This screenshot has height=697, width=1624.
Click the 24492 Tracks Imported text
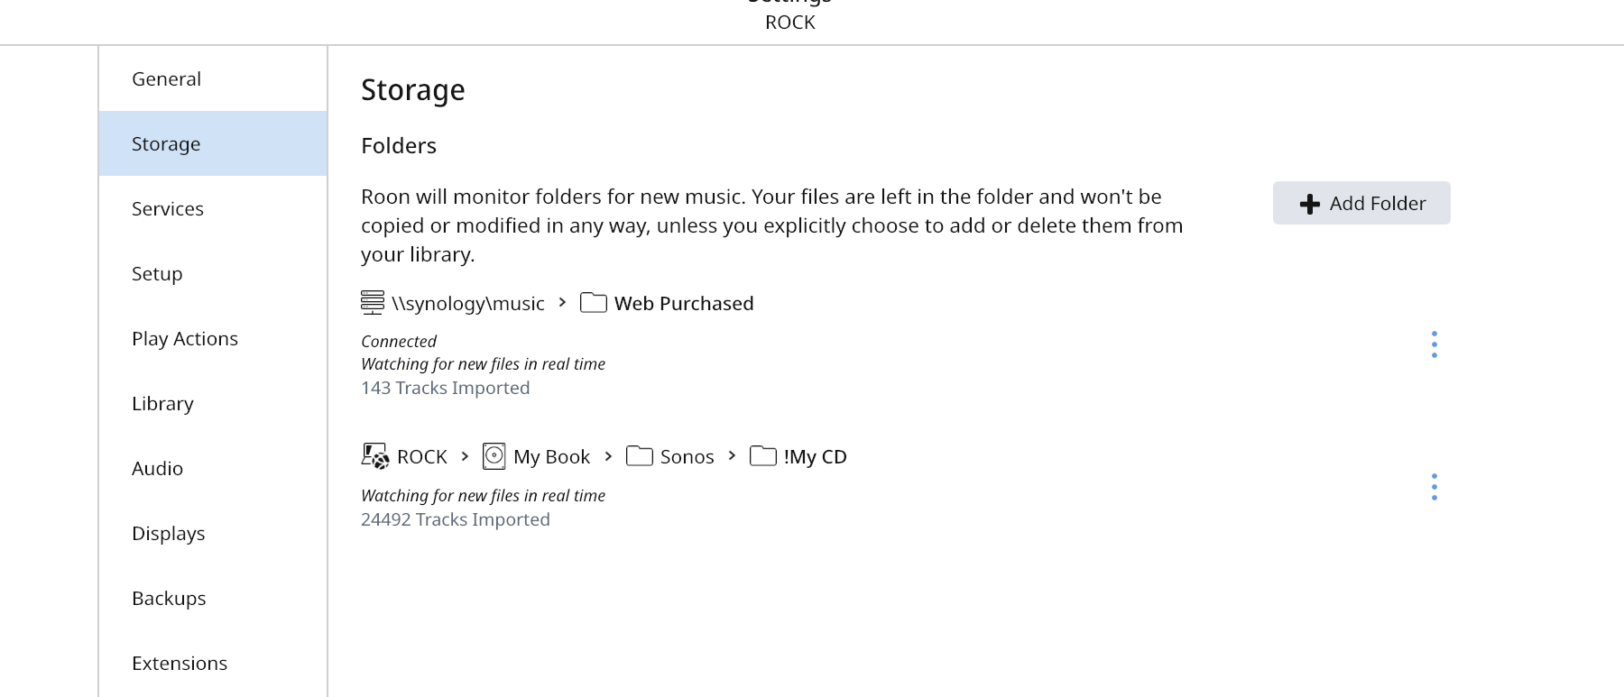(456, 519)
